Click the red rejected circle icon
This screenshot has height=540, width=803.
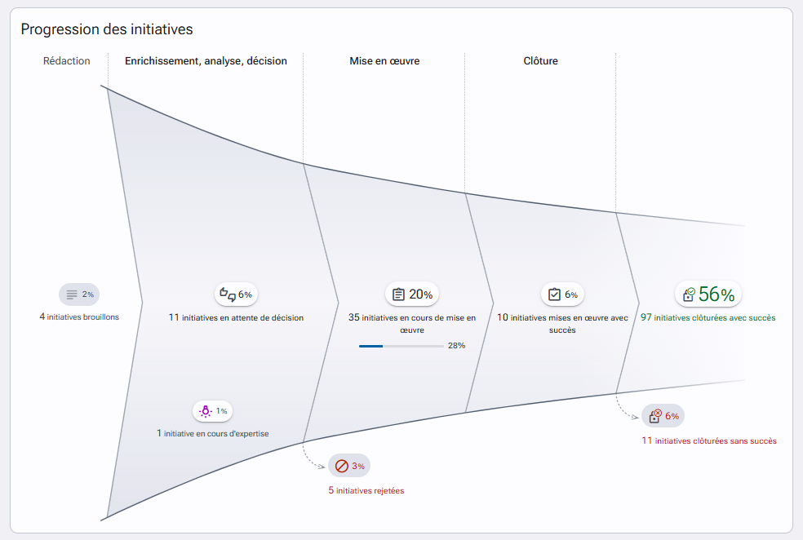tap(342, 466)
